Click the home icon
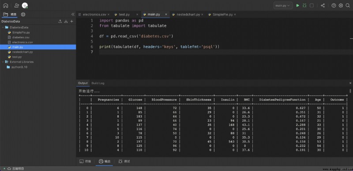Image resolution: width=353 pixels, height=171 pixels. tap(5, 6)
